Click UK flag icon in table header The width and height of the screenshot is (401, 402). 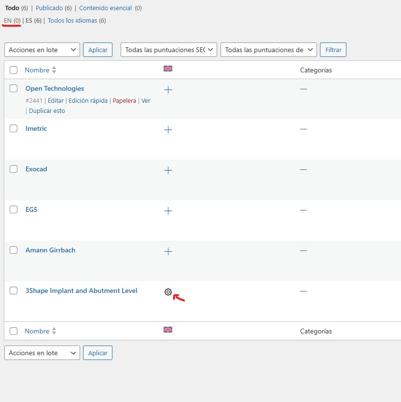[x=168, y=69]
